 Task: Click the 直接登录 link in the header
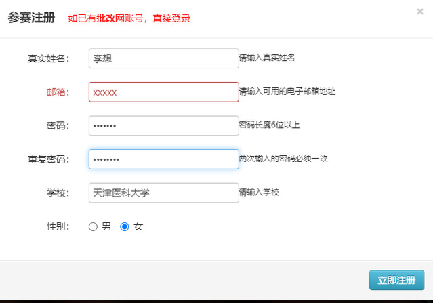[171, 18]
